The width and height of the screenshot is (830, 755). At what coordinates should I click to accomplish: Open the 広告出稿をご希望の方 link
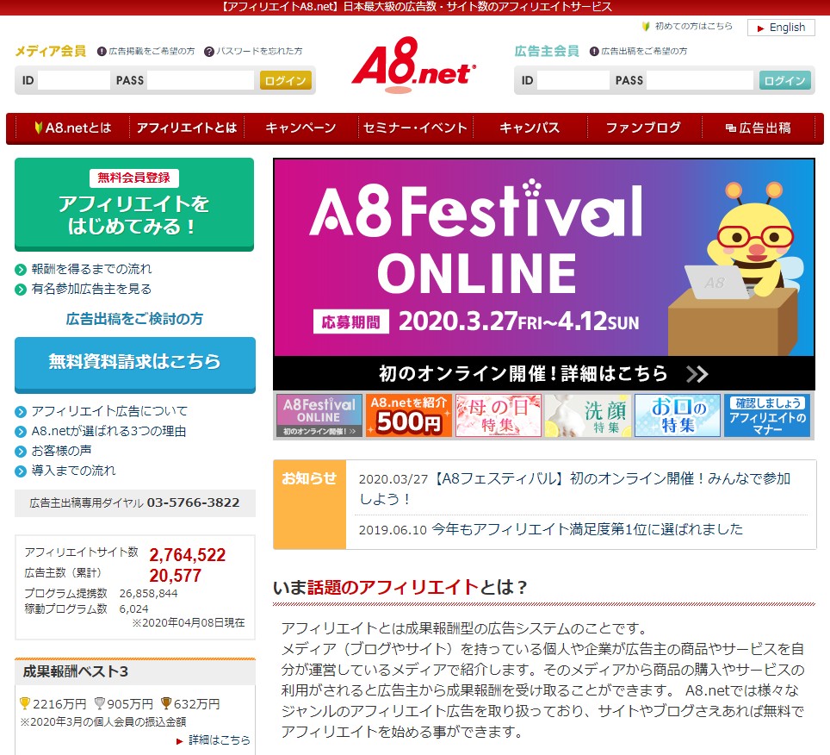tap(644, 52)
